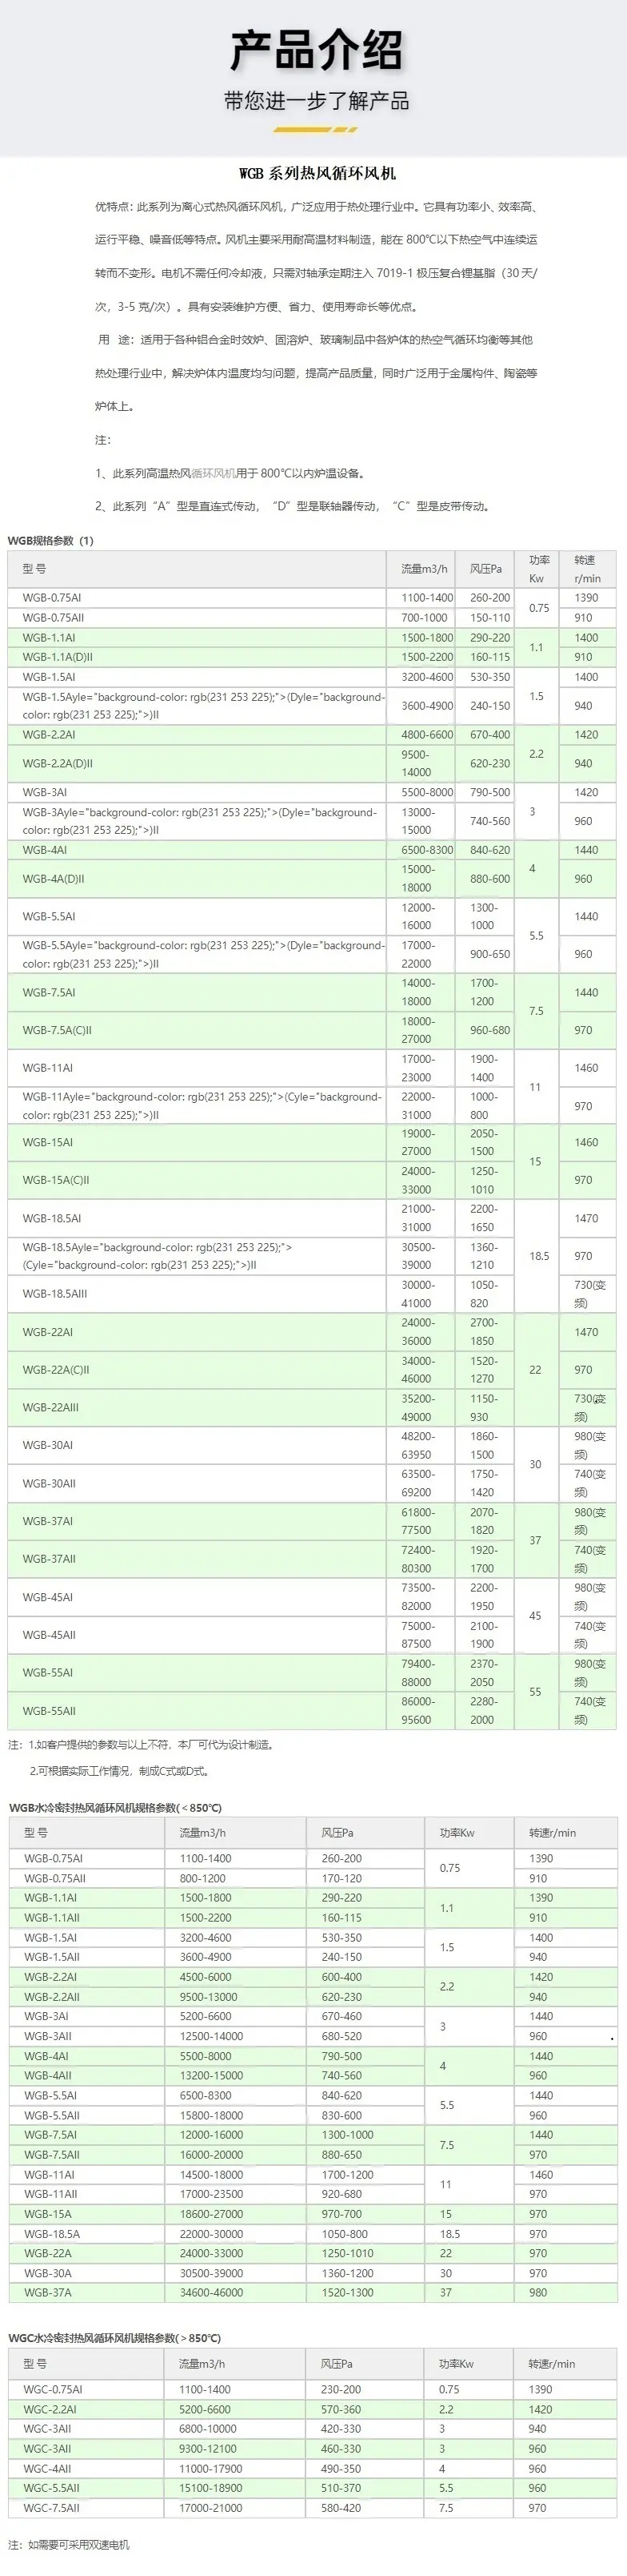Click the WGB系列热风循环风机 title
The width and height of the screenshot is (627, 2576).
coord(317,173)
